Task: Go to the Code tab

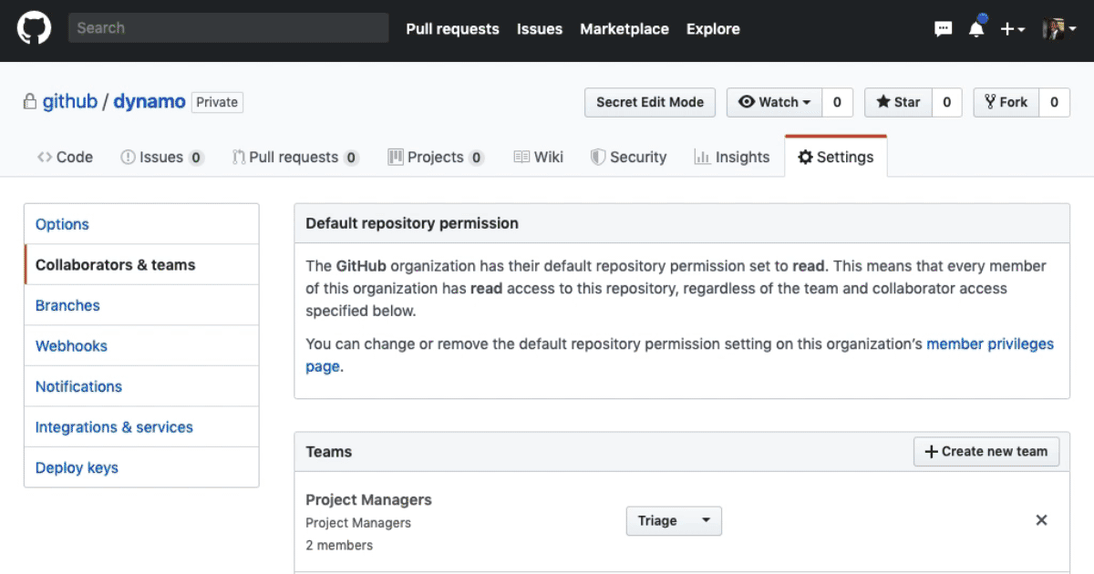Action: point(65,157)
